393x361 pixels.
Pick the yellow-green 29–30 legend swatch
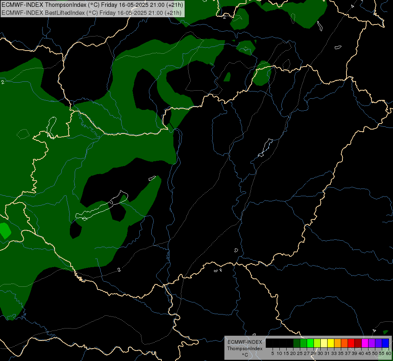click(x=317, y=343)
